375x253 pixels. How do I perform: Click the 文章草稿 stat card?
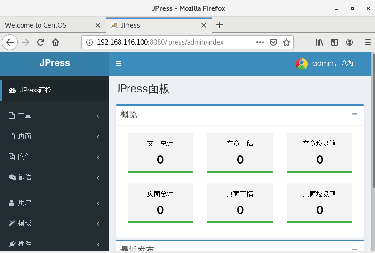coord(240,153)
